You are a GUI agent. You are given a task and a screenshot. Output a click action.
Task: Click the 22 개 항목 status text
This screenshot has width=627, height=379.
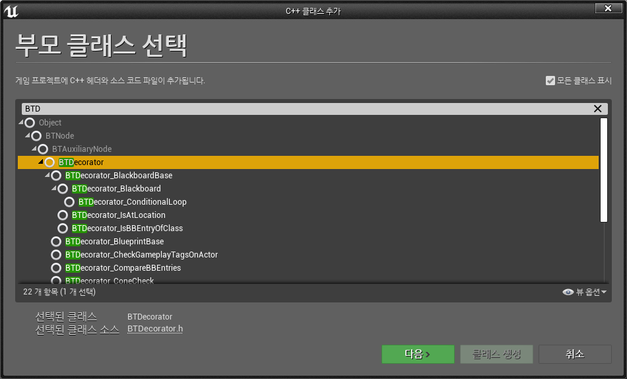[59, 292]
